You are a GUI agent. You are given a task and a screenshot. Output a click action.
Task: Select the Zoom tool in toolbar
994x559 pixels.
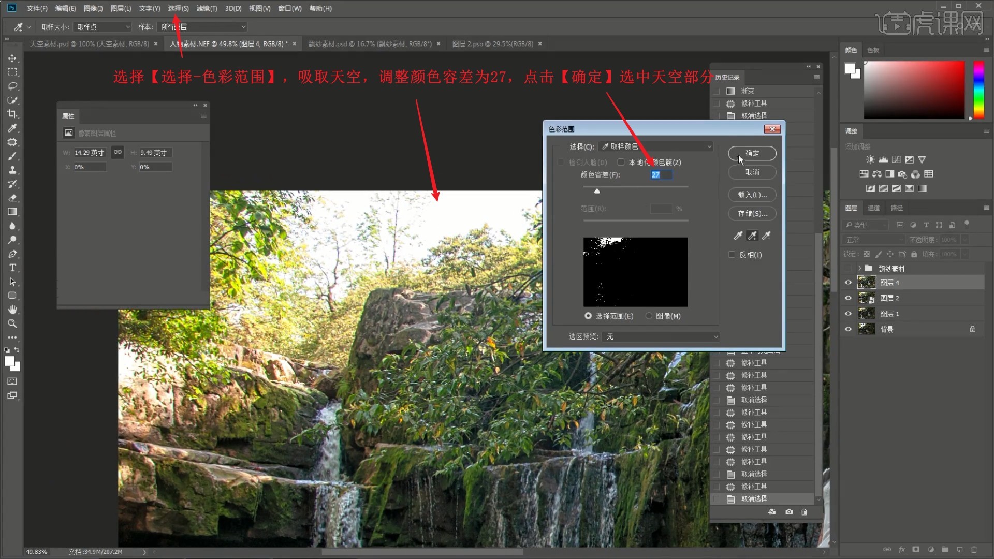pos(12,323)
